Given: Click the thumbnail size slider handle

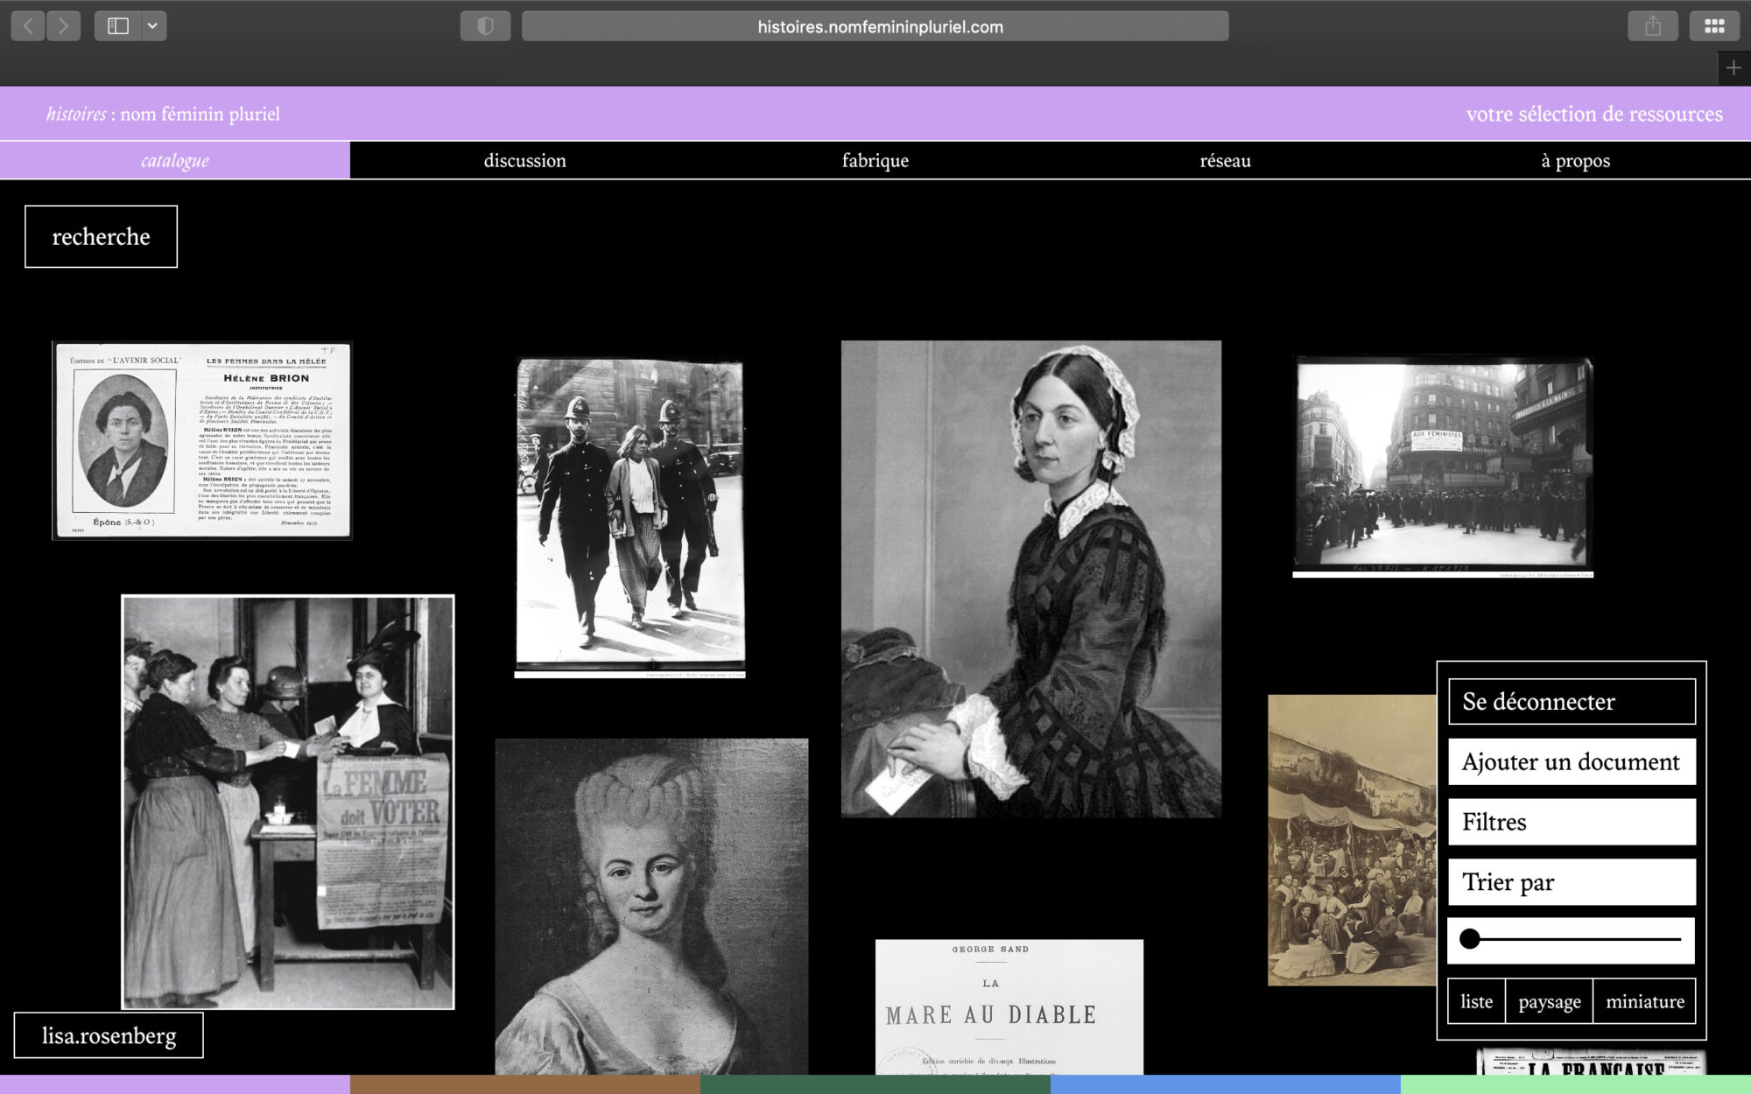Looking at the screenshot, I should pos(1470,939).
